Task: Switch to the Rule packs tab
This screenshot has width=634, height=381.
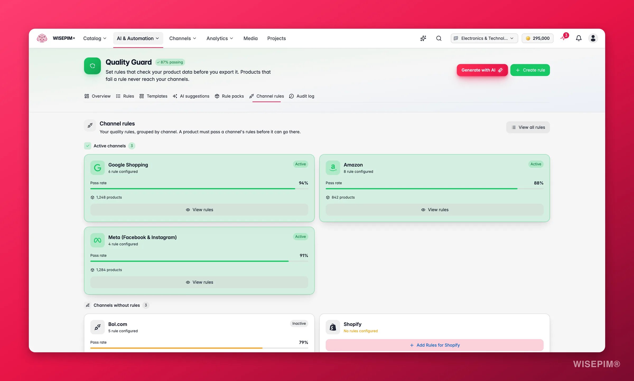Action: [x=229, y=96]
